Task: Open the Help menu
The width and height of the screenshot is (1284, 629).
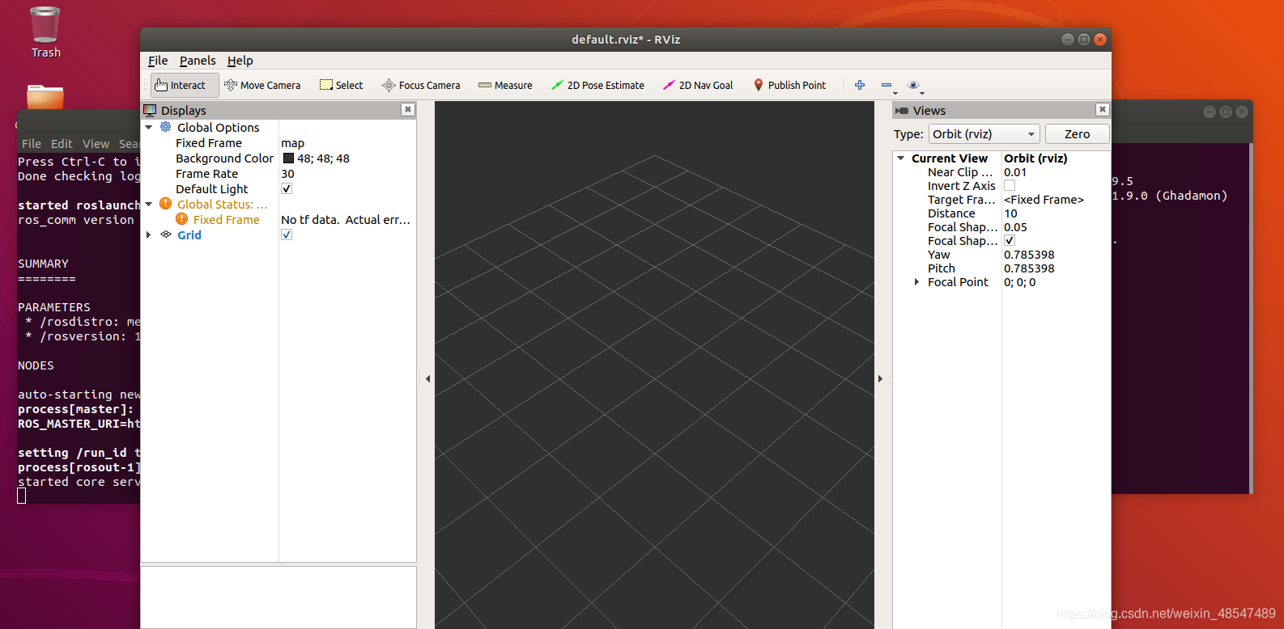Action: (240, 61)
